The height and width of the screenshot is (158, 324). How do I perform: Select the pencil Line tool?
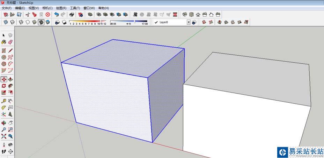point(10,50)
